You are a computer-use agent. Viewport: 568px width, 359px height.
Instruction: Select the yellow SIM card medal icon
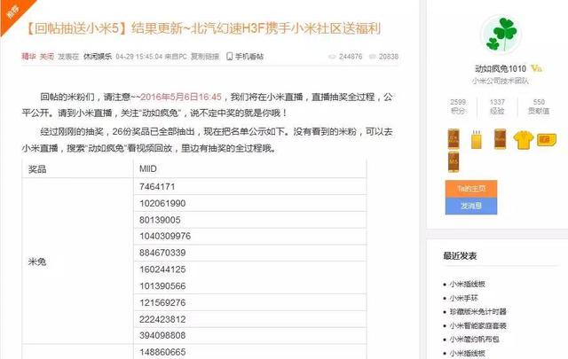tap(547, 140)
